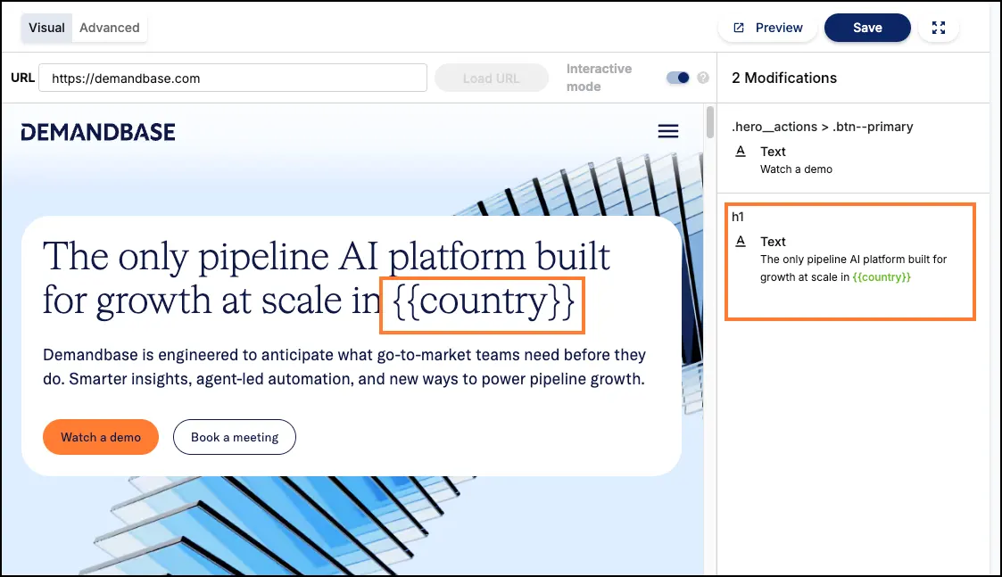Open the hamburger menu on the Demandbase page
This screenshot has height=577, width=1002.
click(667, 131)
